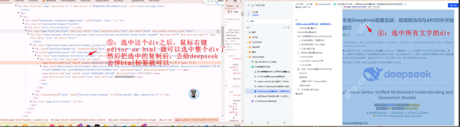Select header.page-block-header__custom_icon in breadcrumb
This screenshot has width=460, height=127.
click(24, 120)
